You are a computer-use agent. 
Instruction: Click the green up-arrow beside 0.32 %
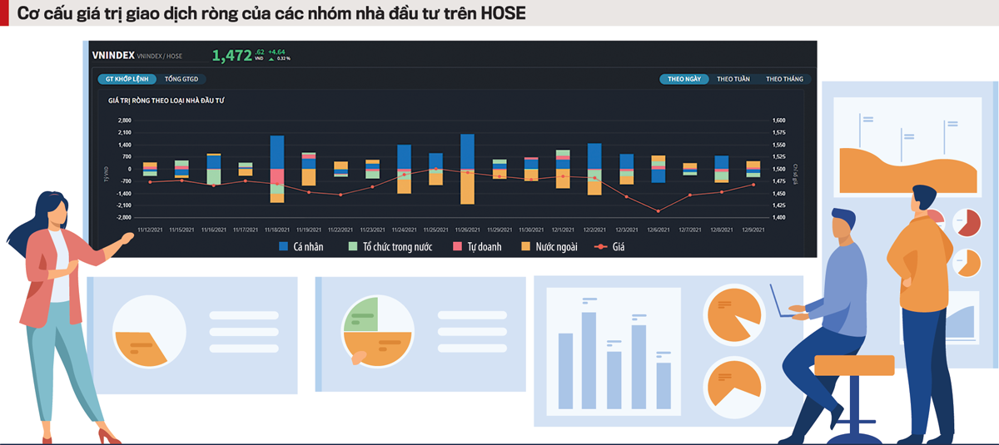(272, 59)
